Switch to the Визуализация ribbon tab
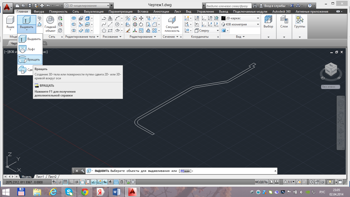Viewport: 350px width, 197px height. 94,12
